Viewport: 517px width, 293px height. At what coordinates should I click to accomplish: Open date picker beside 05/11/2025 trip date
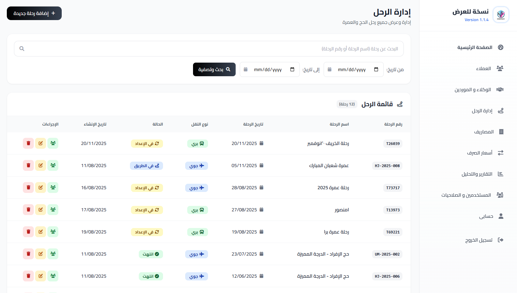click(x=261, y=165)
